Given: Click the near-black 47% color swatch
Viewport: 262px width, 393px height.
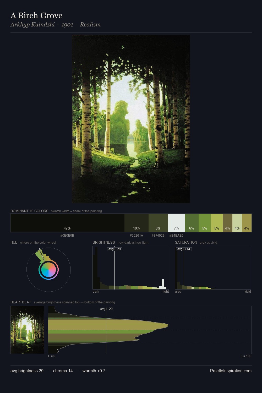Looking at the screenshot, I should click(x=67, y=223).
